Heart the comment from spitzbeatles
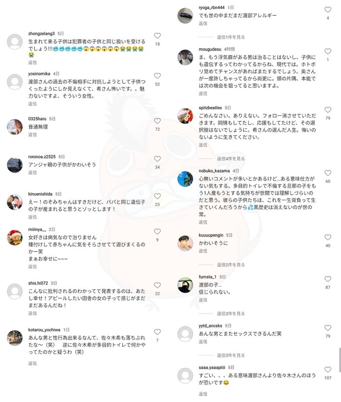Image resolution: width=341 pixels, height=402 pixels. (328, 110)
